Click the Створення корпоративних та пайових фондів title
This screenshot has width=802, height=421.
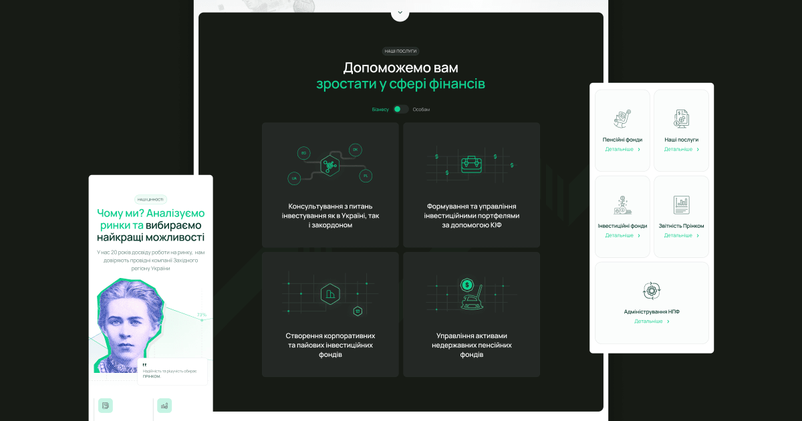click(330, 345)
